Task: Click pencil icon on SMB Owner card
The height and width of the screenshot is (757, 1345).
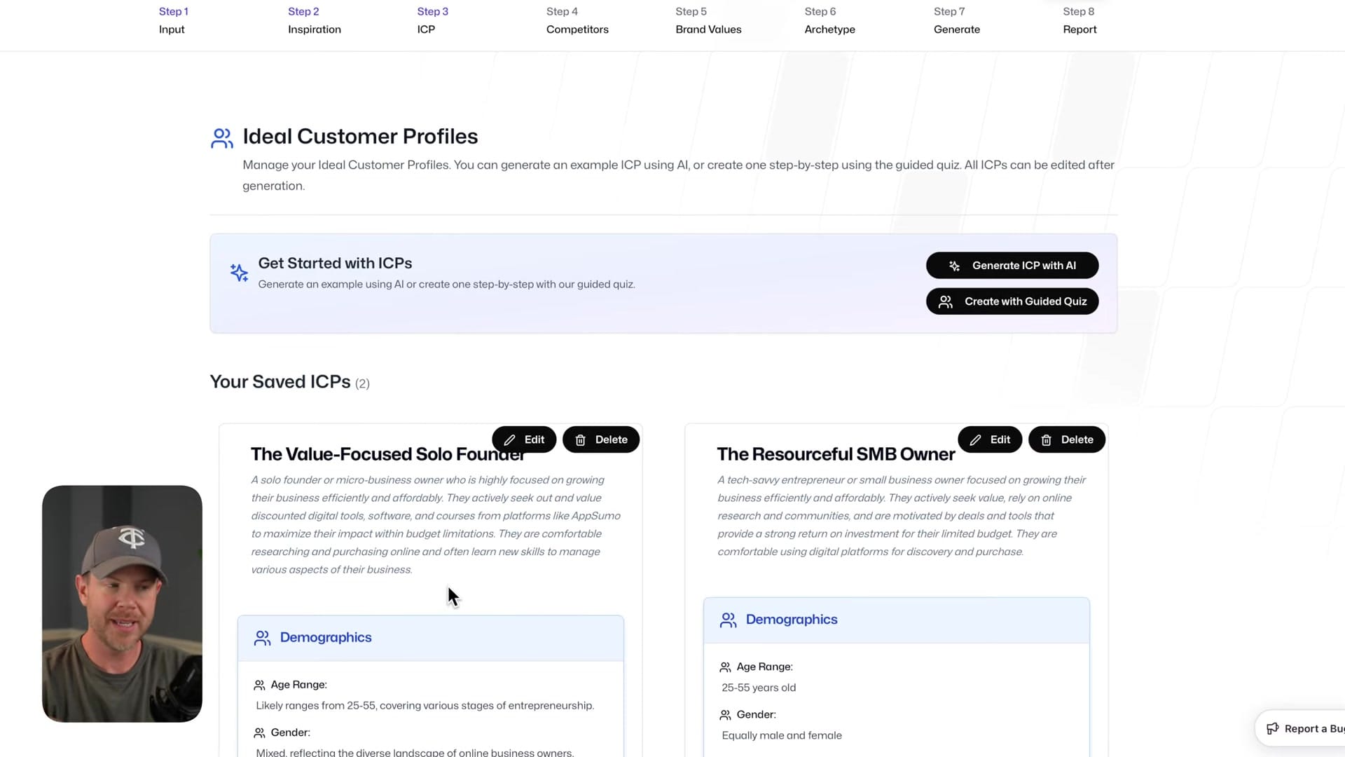Action: [975, 440]
